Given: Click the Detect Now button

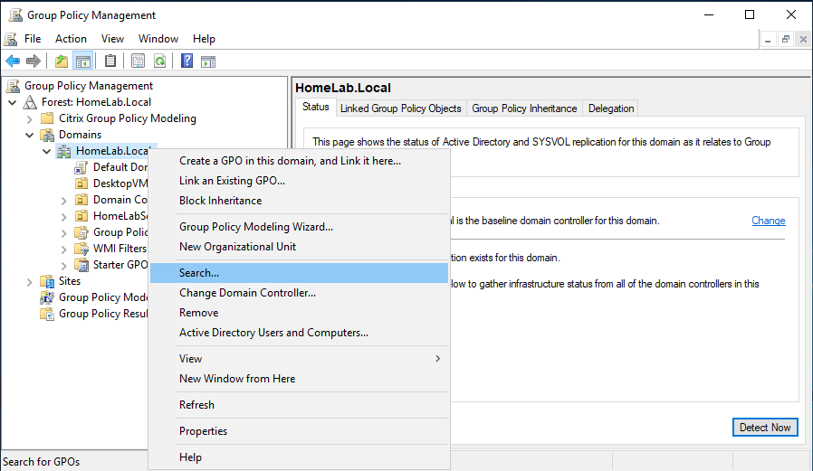Looking at the screenshot, I should click(765, 428).
